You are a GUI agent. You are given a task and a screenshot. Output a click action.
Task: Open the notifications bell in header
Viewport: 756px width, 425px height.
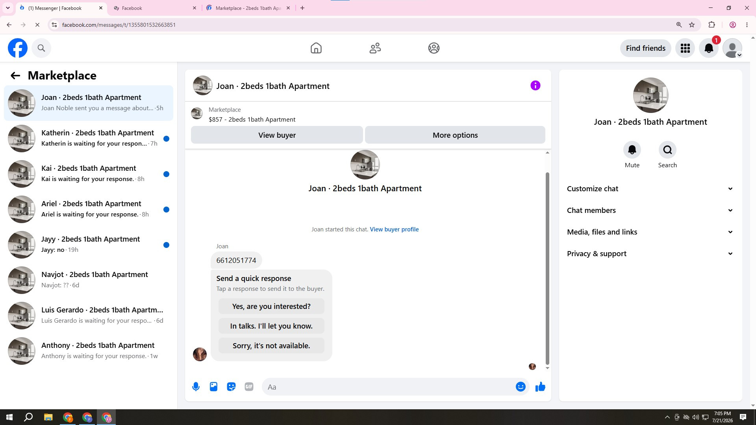point(709,48)
